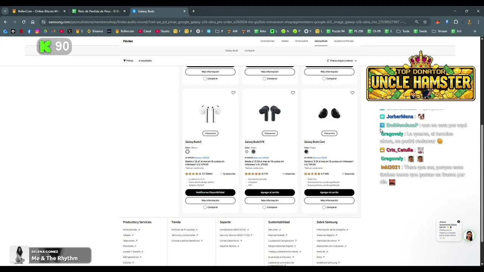The width and height of the screenshot is (484, 272).
Task: Bookmark this page with star icon
Action: pos(425,22)
